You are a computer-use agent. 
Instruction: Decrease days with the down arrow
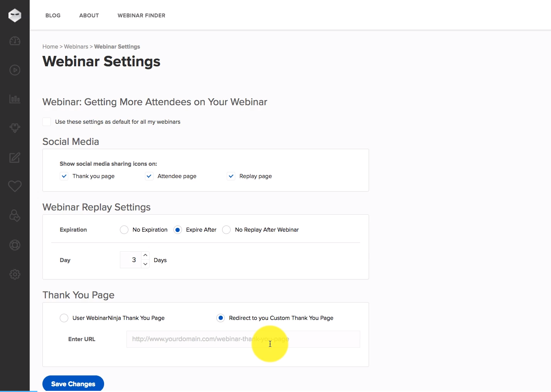click(x=145, y=264)
